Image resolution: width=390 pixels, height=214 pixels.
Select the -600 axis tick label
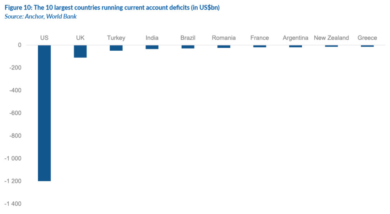[x=15, y=113]
